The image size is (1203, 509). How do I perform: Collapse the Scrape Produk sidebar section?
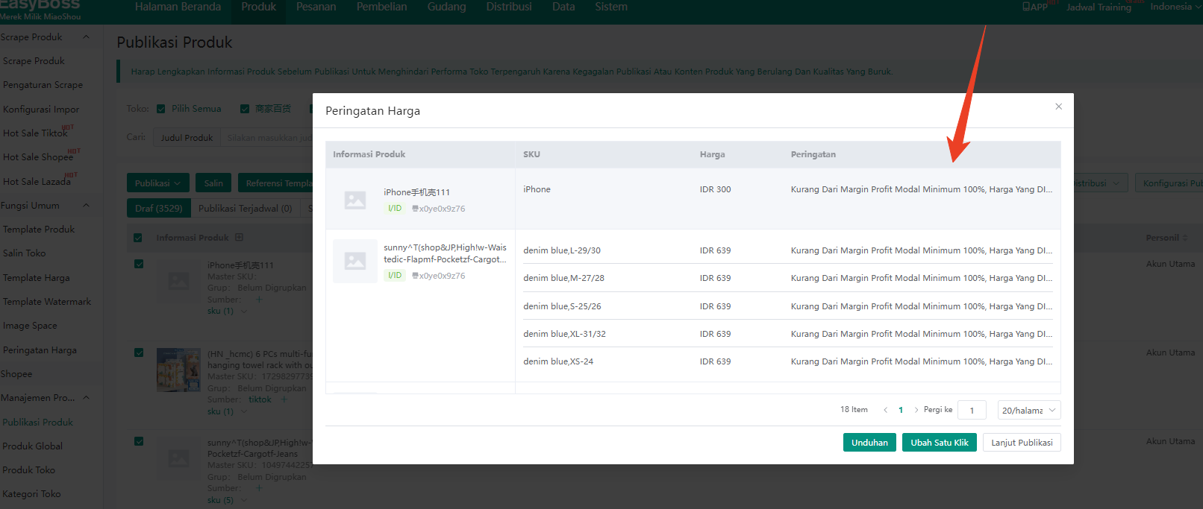tap(86, 37)
